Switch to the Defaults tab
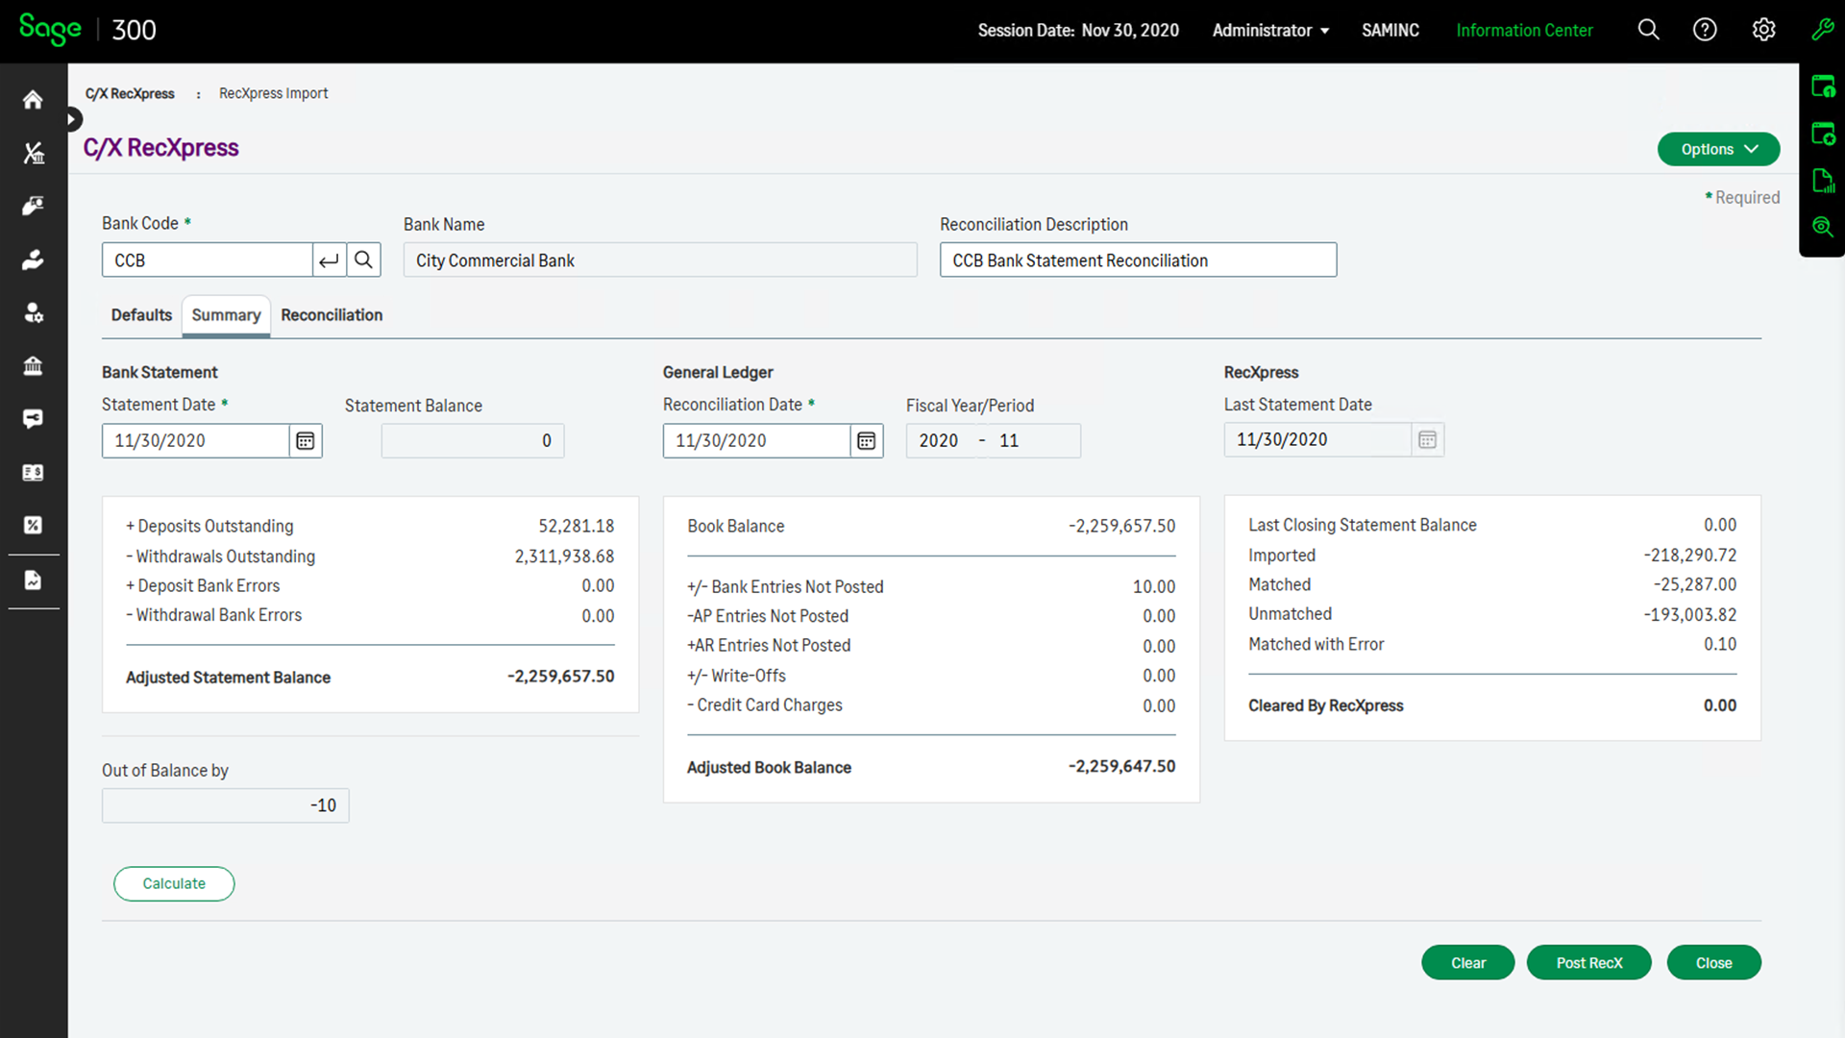 point(141,315)
